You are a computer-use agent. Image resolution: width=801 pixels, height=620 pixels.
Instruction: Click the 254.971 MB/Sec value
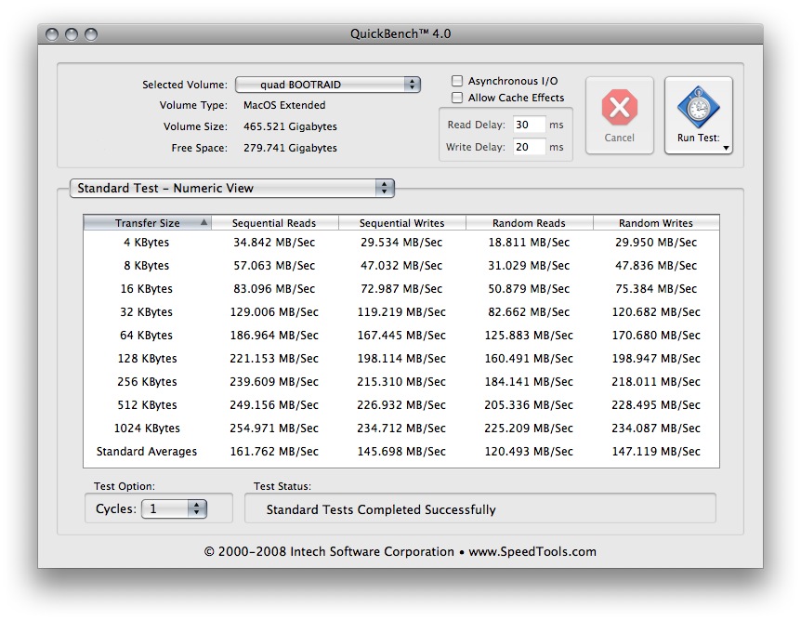coord(274,429)
